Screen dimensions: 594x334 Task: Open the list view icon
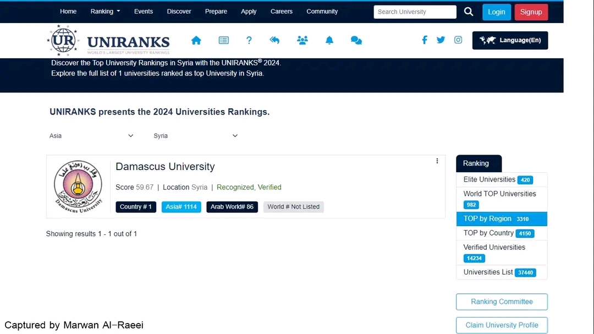pyautogui.click(x=223, y=40)
